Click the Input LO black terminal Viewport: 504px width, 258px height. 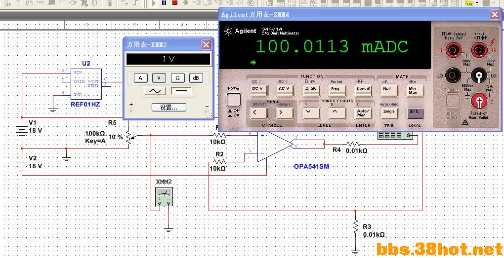pos(479,76)
